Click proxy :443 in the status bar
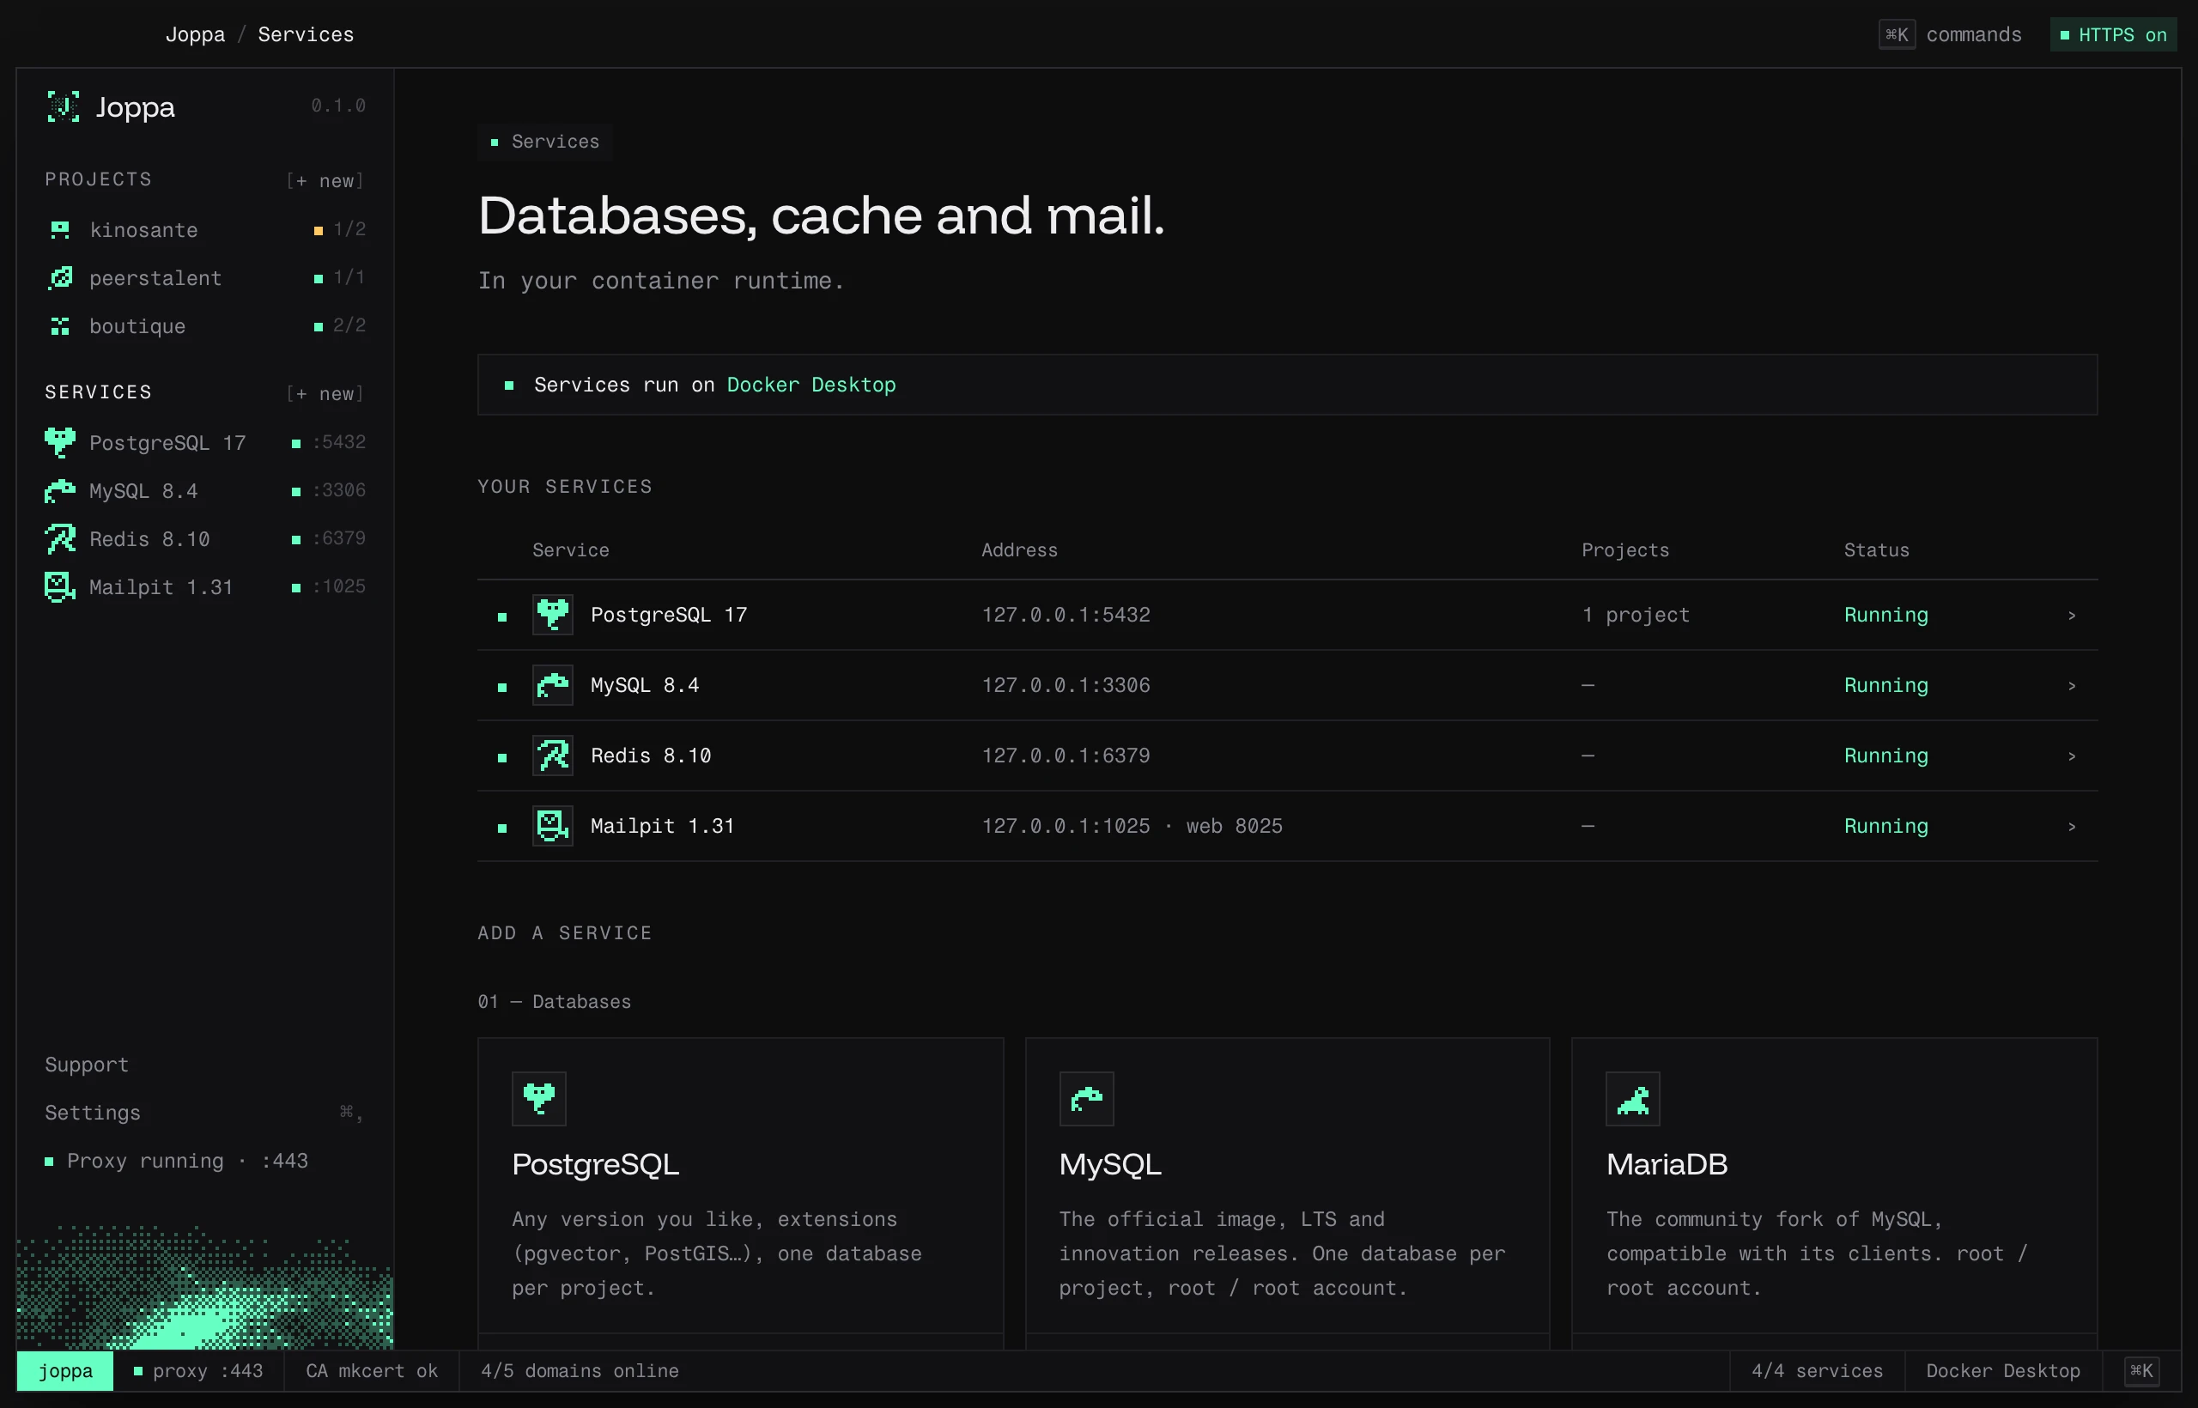The width and height of the screenshot is (2198, 1408). pyautogui.click(x=198, y=1370)
